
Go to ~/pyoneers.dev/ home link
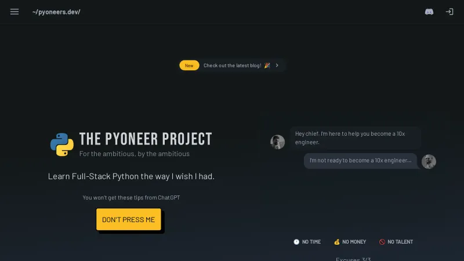pos(56,12)
